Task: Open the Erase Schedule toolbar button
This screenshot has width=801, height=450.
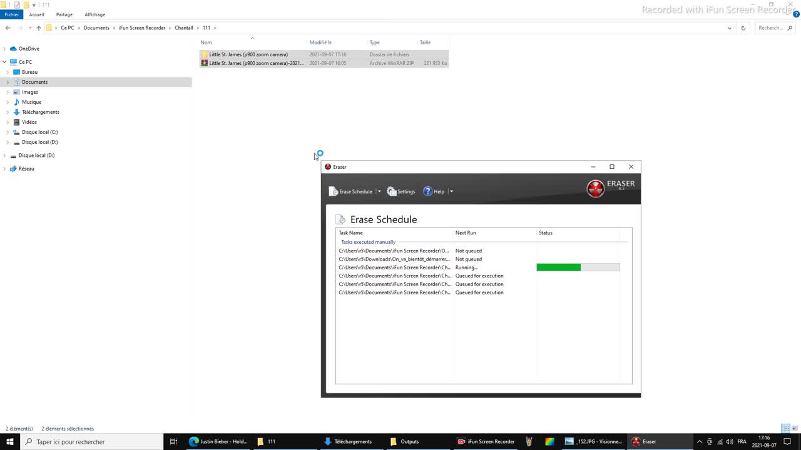Action: pyautogui.click(x=350, y=191)
